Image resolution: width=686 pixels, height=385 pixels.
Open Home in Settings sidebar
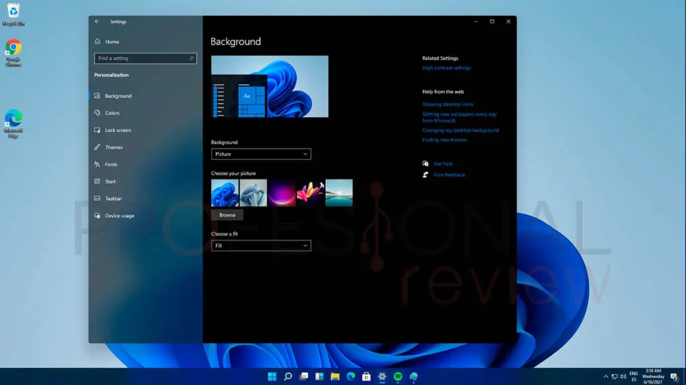[x=112, y=42]
